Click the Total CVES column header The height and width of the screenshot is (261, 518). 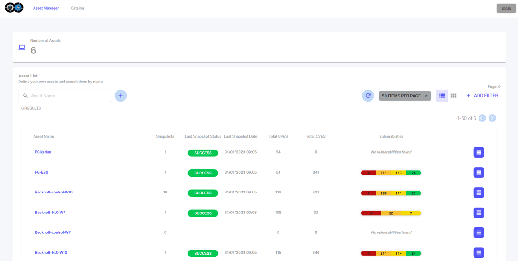[316, 136]
